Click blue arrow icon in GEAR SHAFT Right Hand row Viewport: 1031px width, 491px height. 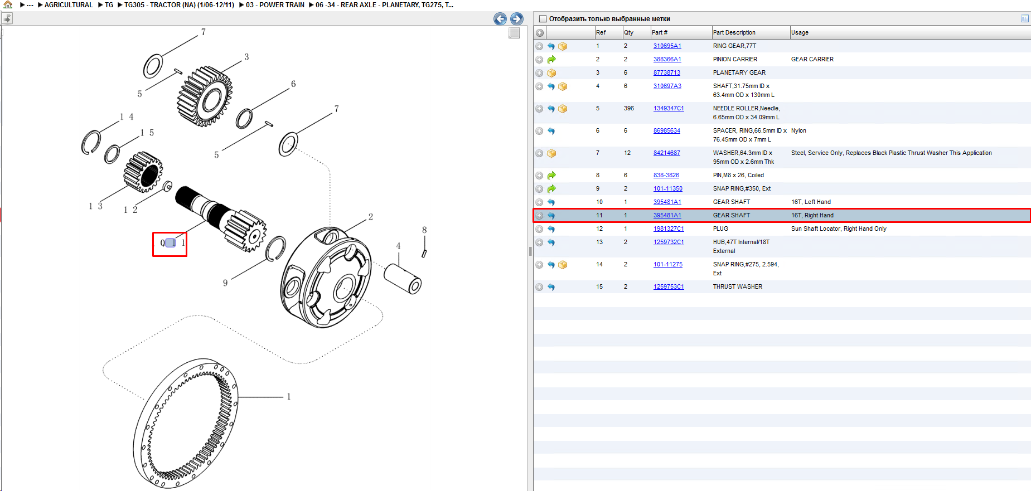click(551, 216)
